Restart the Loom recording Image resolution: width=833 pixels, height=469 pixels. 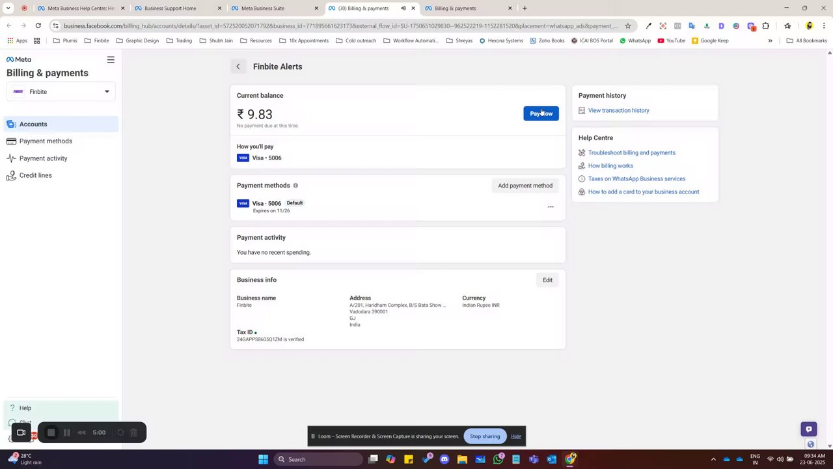coord(120,433)
